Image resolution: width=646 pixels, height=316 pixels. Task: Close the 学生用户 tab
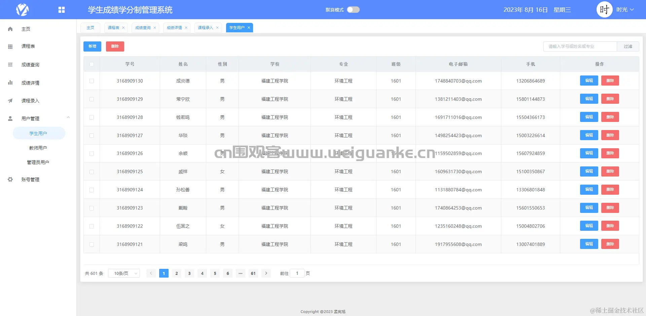pos(249,28)
